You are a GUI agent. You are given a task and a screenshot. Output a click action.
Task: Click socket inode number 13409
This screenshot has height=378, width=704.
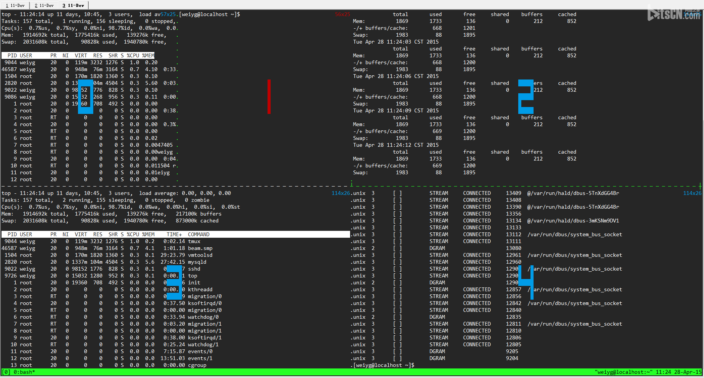point(514,193)
